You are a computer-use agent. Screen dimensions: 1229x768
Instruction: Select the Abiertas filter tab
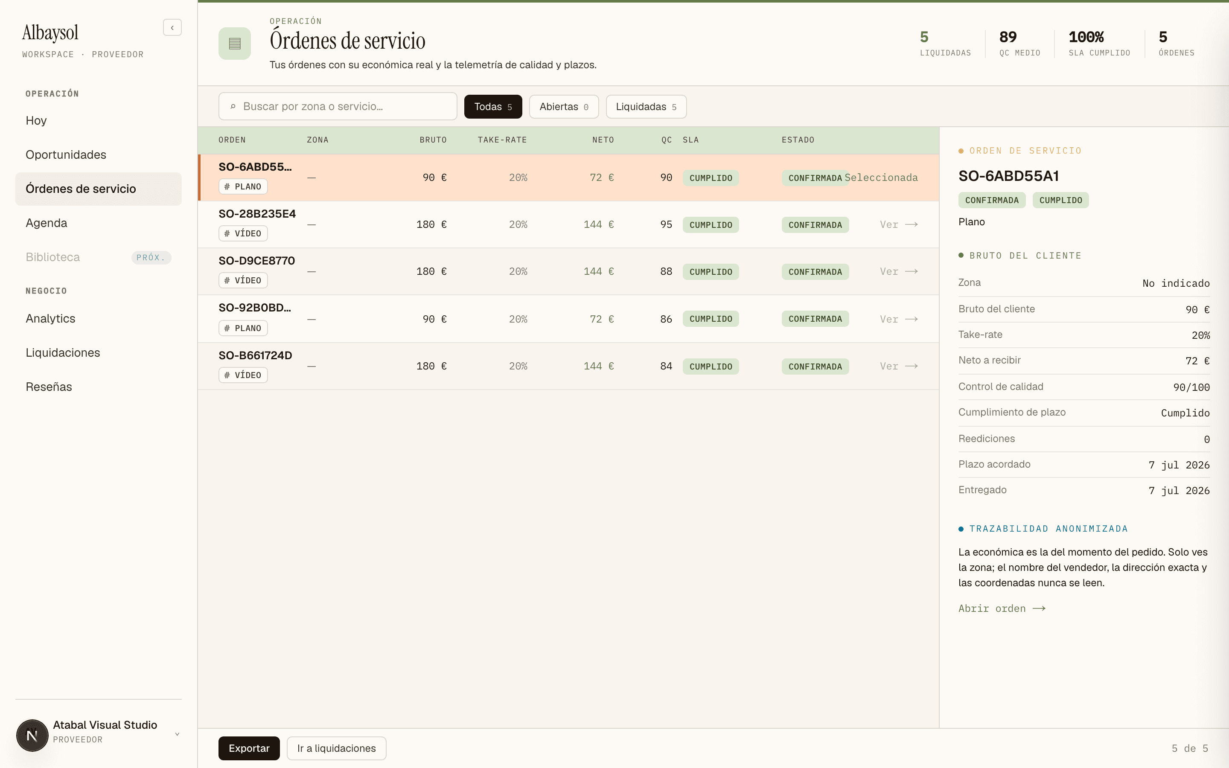[564, 107]
